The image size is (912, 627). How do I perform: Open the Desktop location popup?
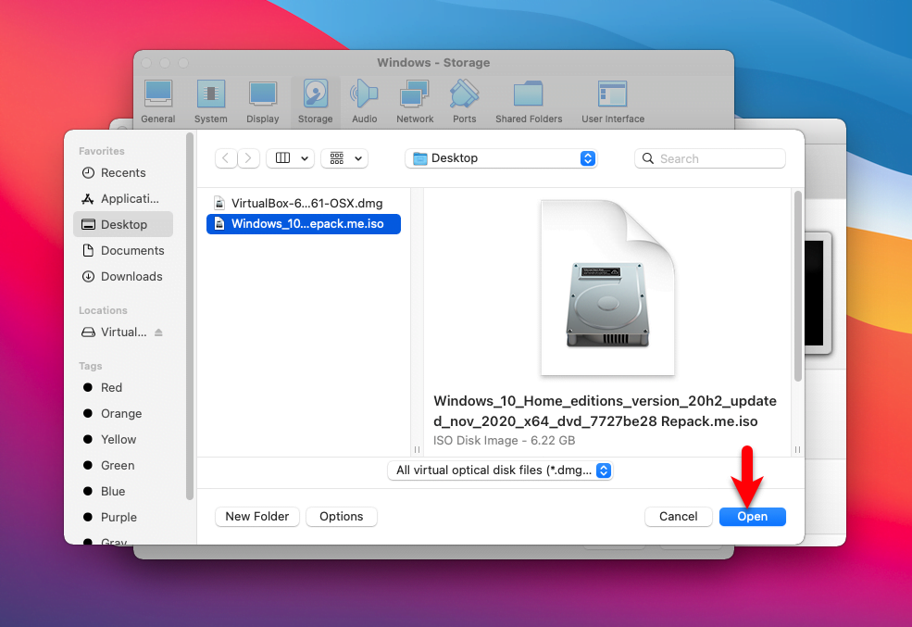coord(501,158)
